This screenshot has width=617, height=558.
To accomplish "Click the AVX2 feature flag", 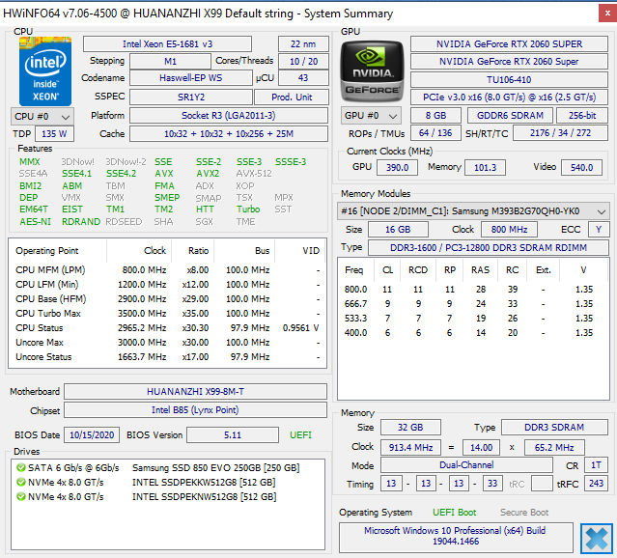I will point(208,174).
